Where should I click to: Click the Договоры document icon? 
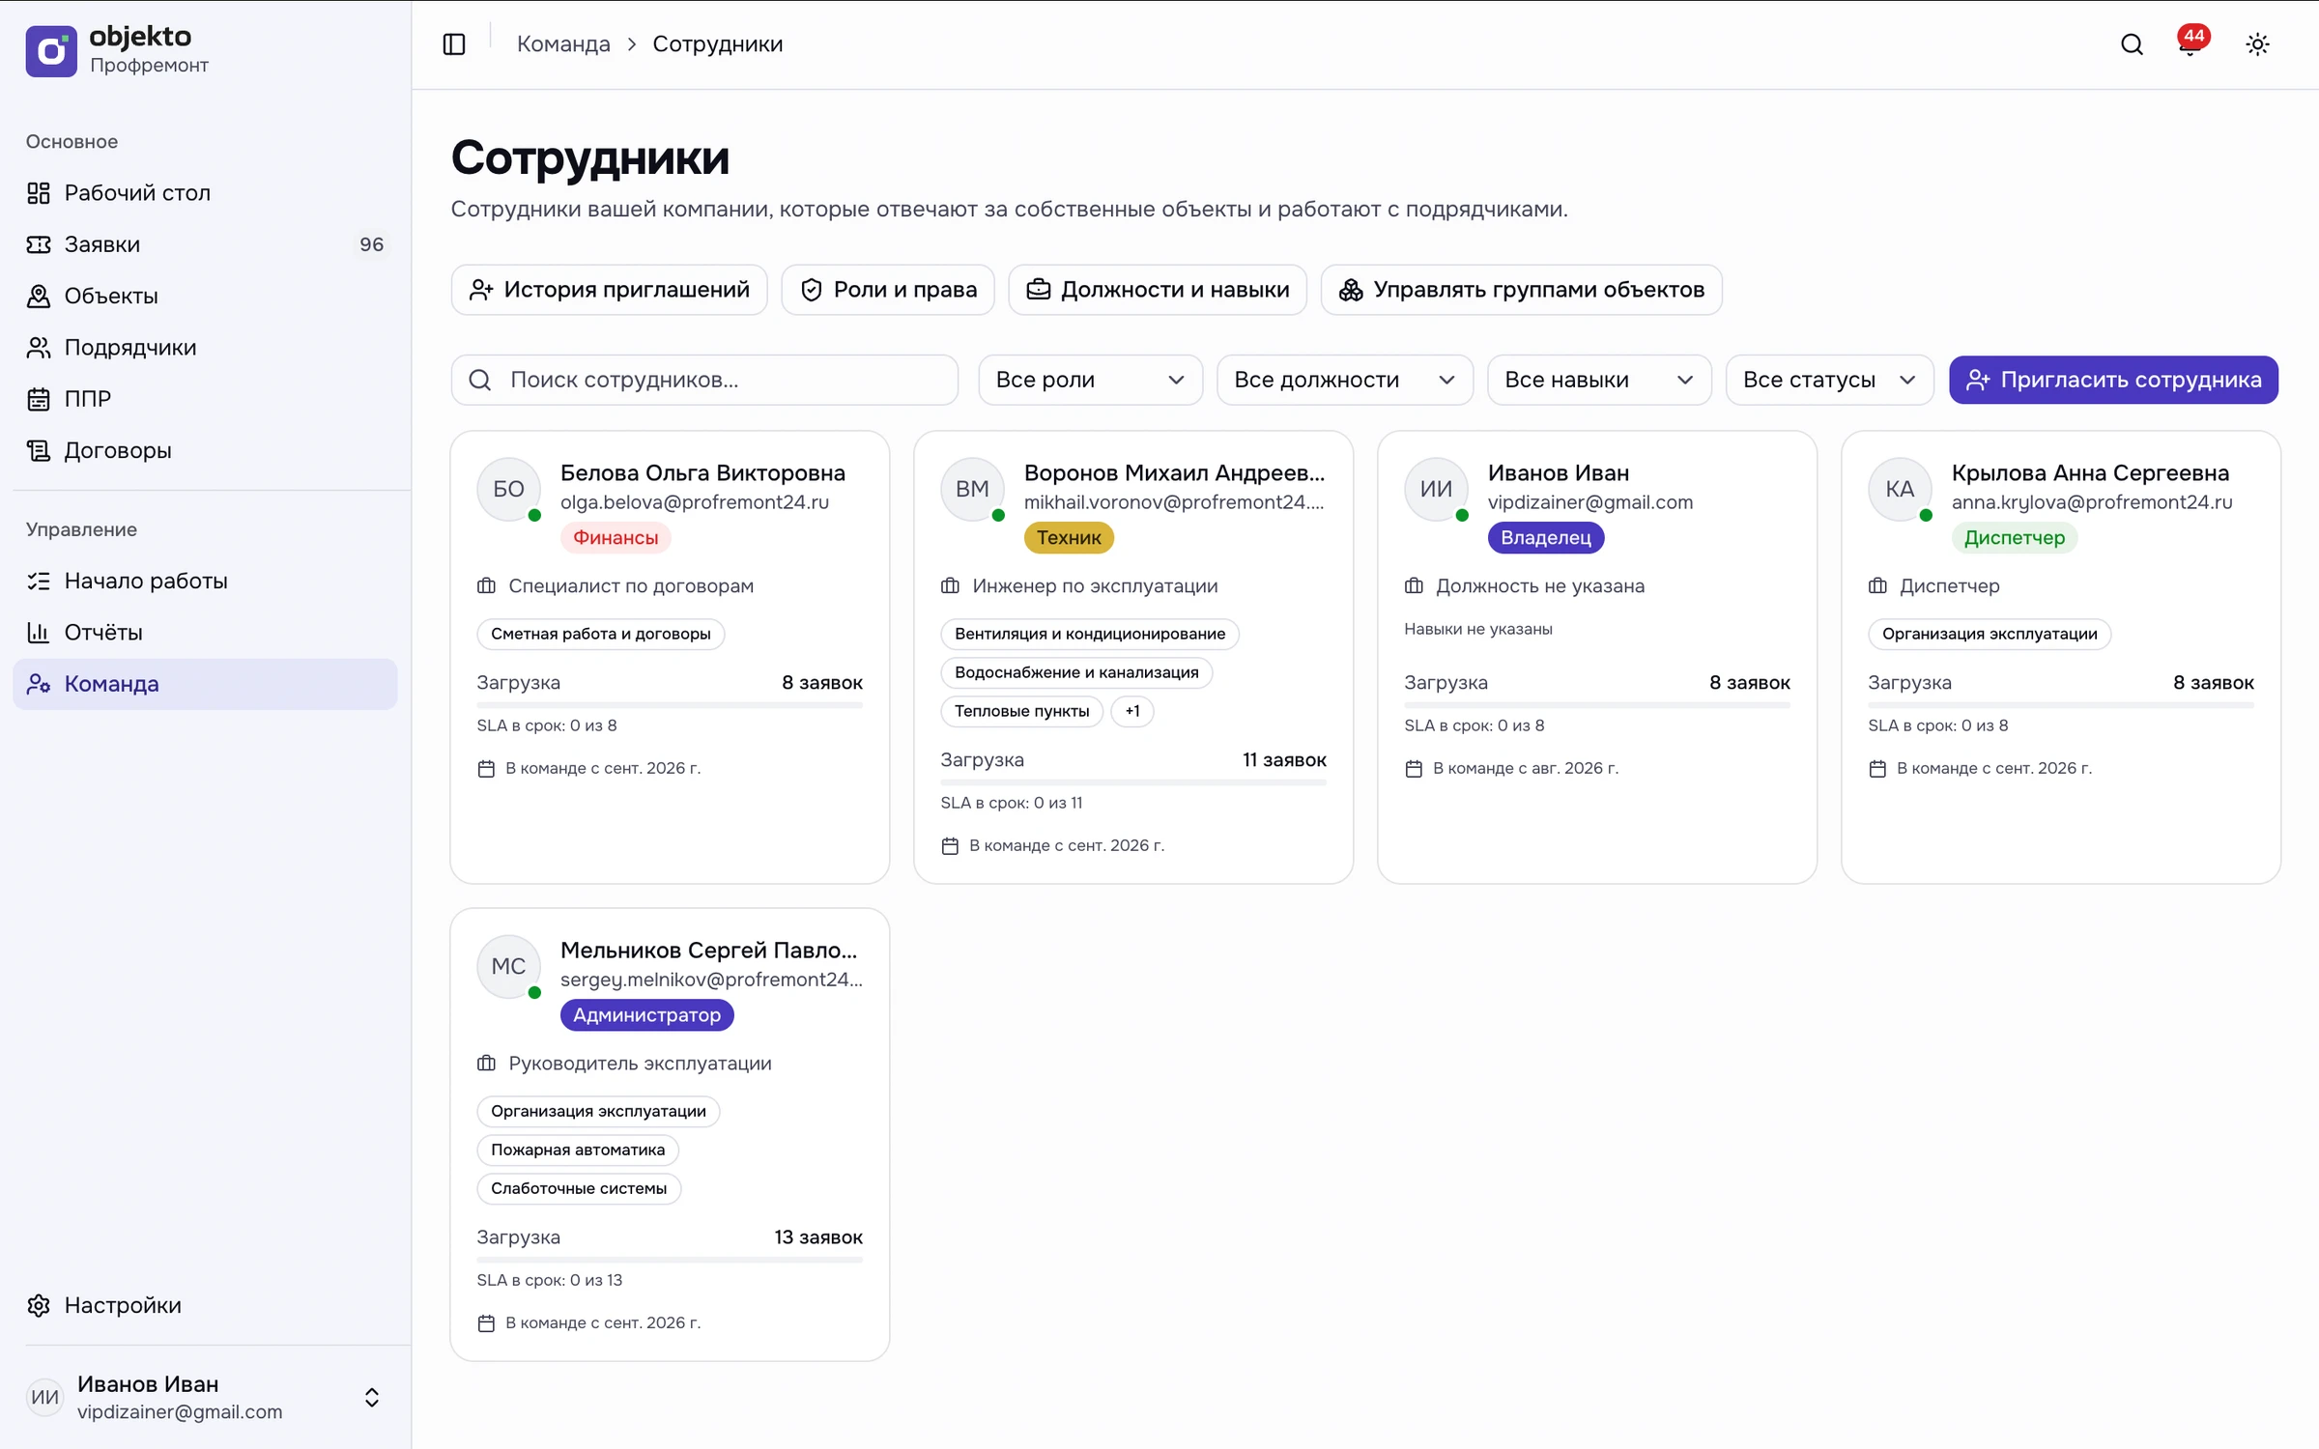click(39, 450)
